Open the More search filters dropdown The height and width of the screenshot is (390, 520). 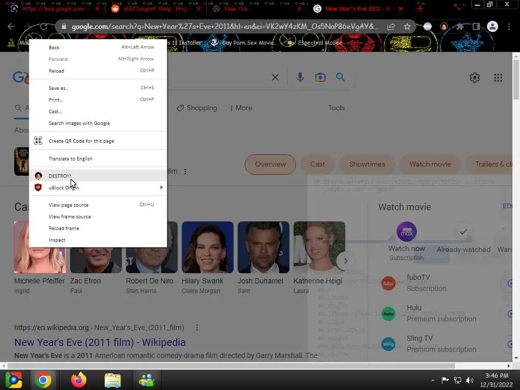tap(241, 108)
